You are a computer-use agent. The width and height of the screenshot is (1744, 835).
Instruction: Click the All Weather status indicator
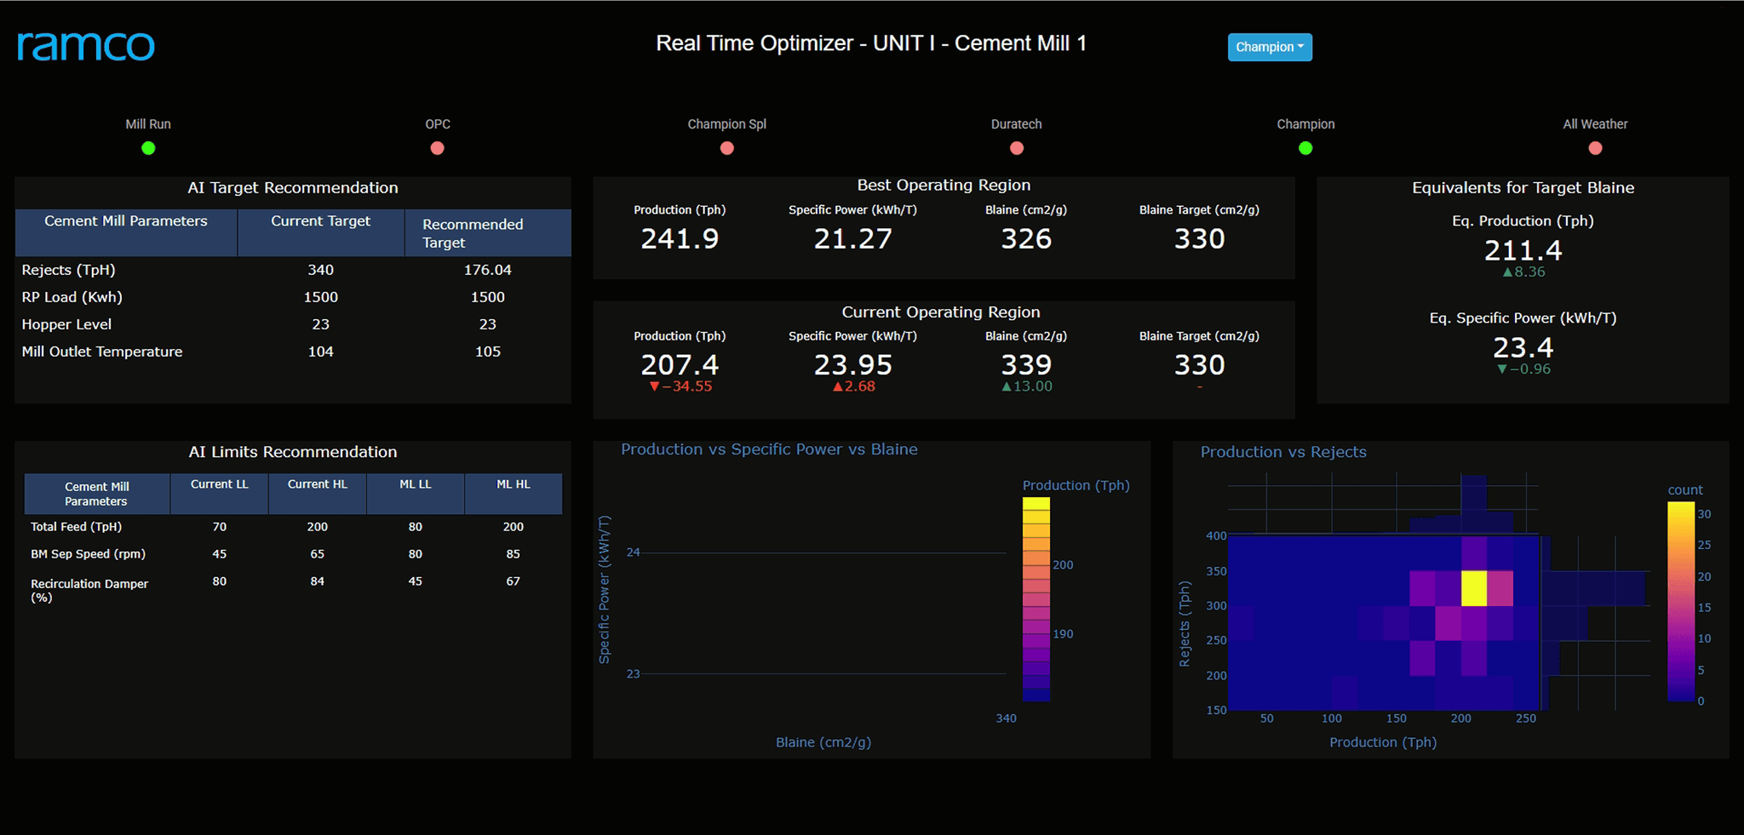click(x=1595, y=148)
